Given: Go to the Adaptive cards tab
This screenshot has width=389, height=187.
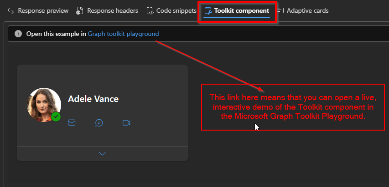Looking at the screenshot, I should pyautogui.click(x=307, y=10).
